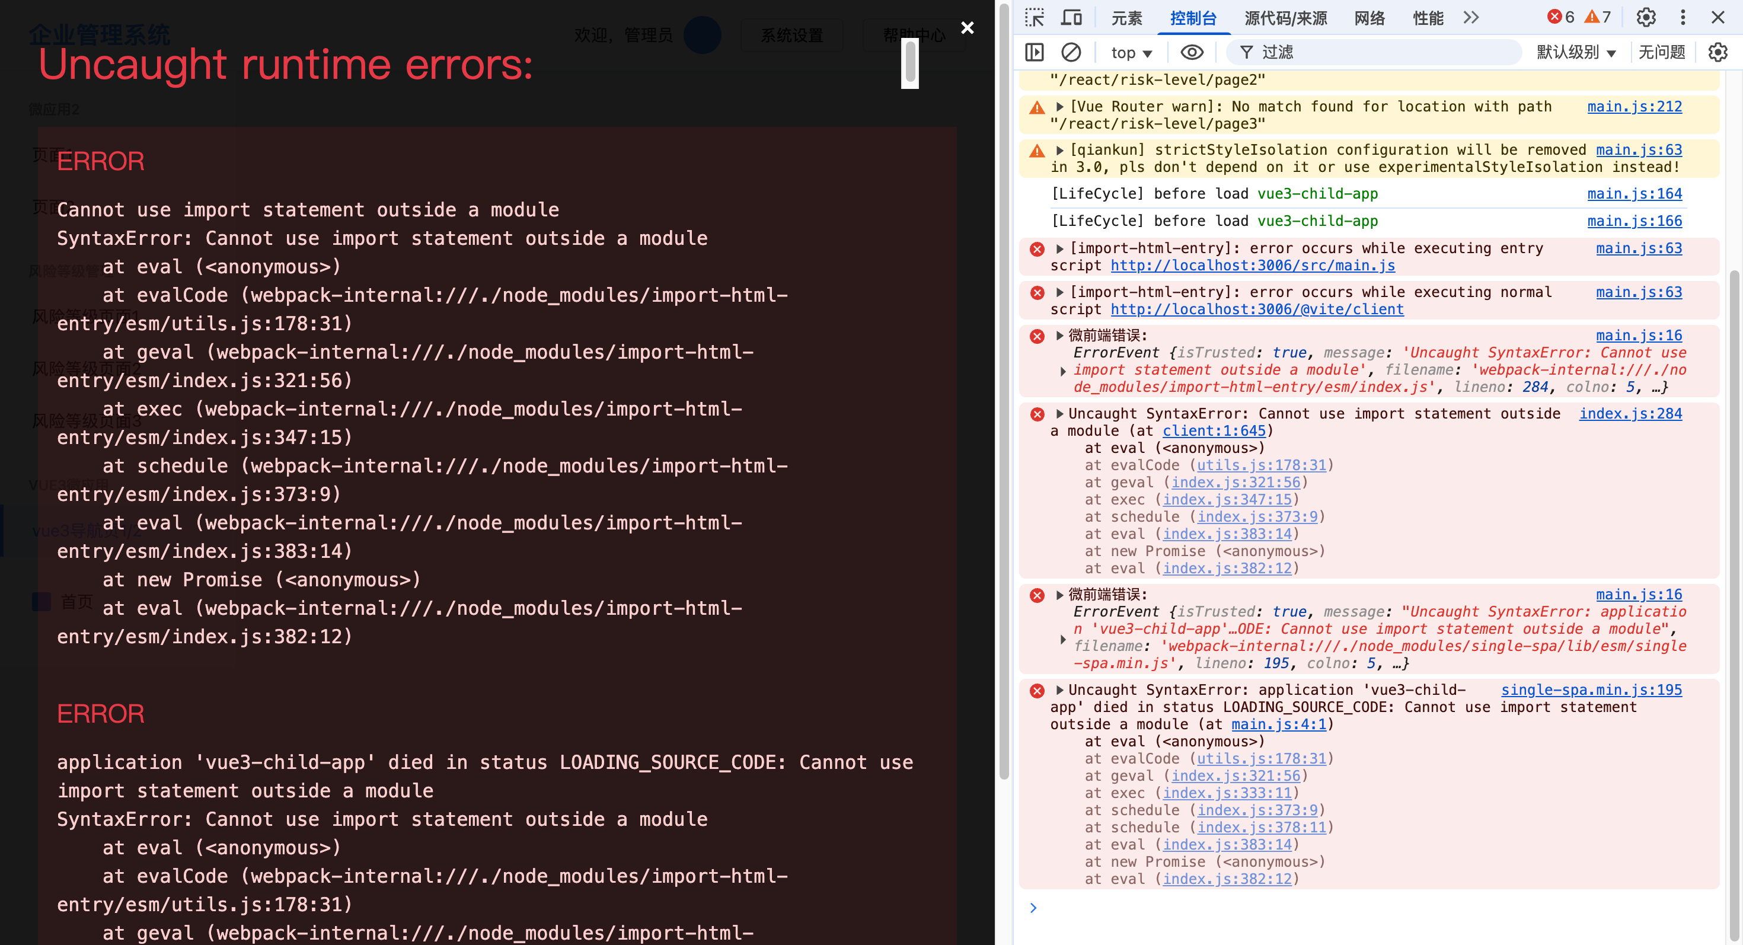Dismiss the runtime errors overlay
This screenshot has width=1743, height=945.
pos(968,28)
